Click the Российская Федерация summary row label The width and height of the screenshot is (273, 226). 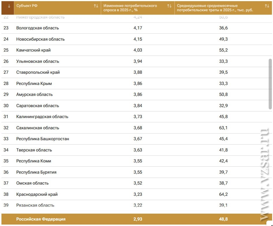[x=41, y=219]
